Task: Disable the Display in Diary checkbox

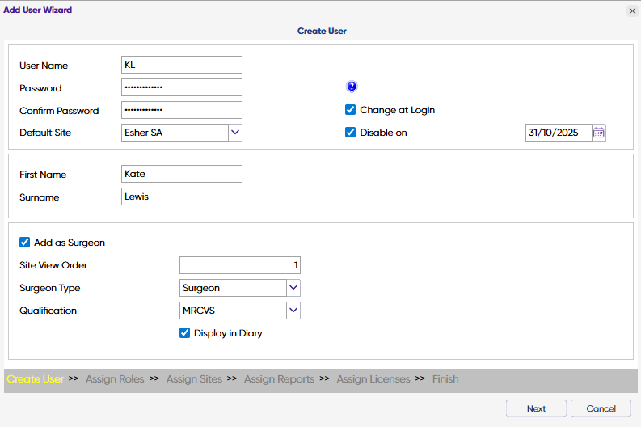Action: click(x=184, y=332)
